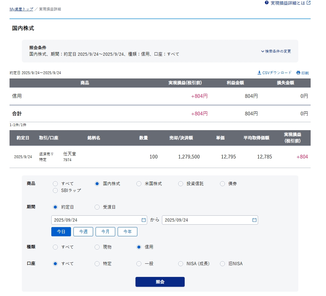Click the 今月 quick period button

(105, 232)
